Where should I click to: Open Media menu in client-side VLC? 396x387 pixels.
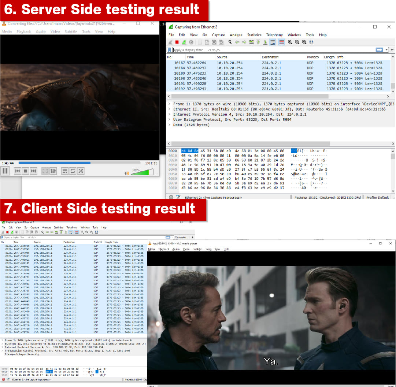click(x=152, y=249)
